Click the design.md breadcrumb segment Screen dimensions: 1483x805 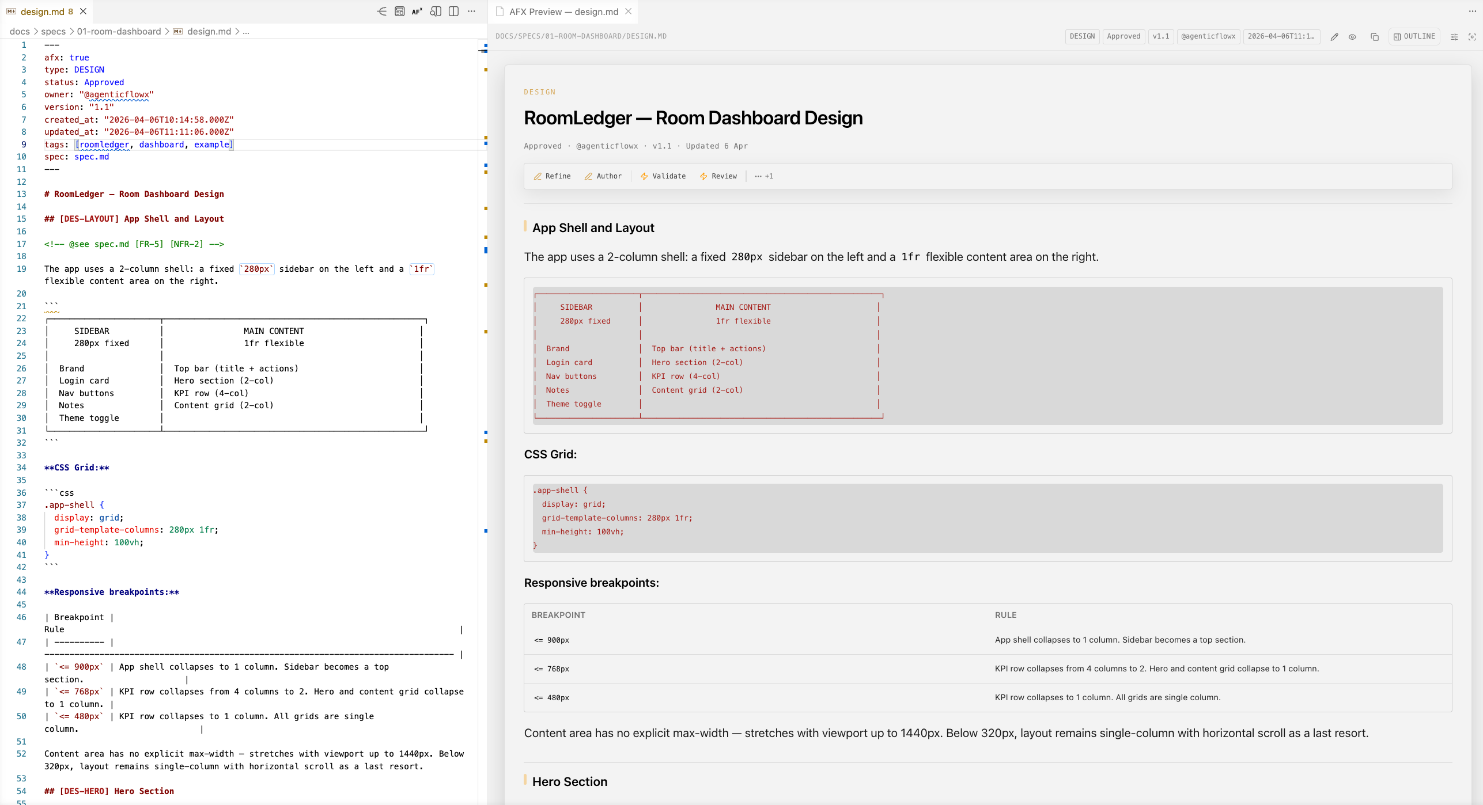pos(209,31)
